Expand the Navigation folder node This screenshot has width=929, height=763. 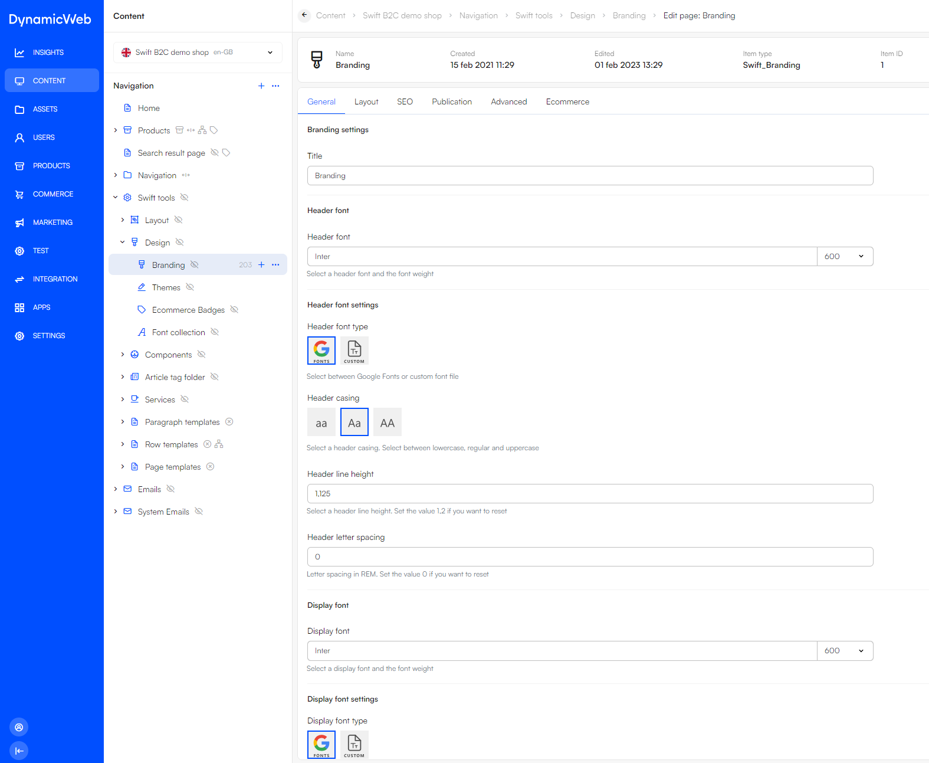pyautogui.click(x=116, y=175)
